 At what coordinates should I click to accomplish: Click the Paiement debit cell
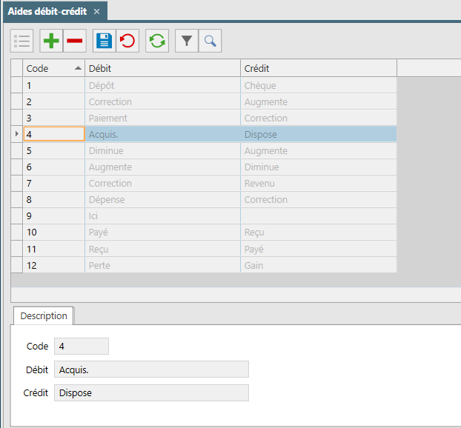[162, 118]
